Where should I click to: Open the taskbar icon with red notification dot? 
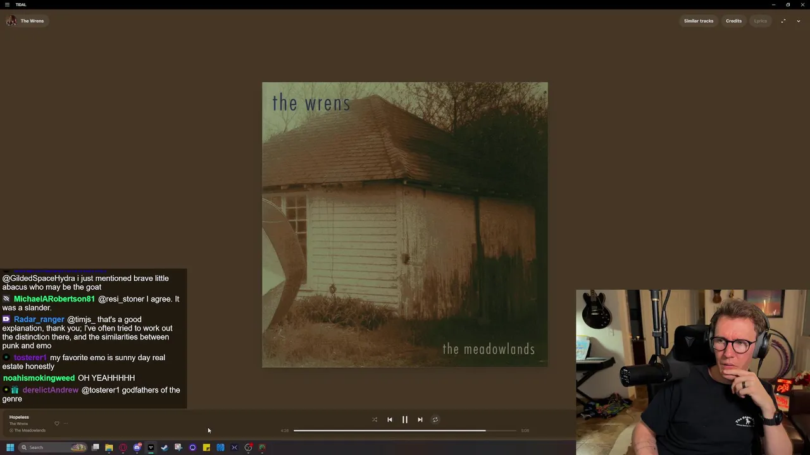(x=249, y=447)
